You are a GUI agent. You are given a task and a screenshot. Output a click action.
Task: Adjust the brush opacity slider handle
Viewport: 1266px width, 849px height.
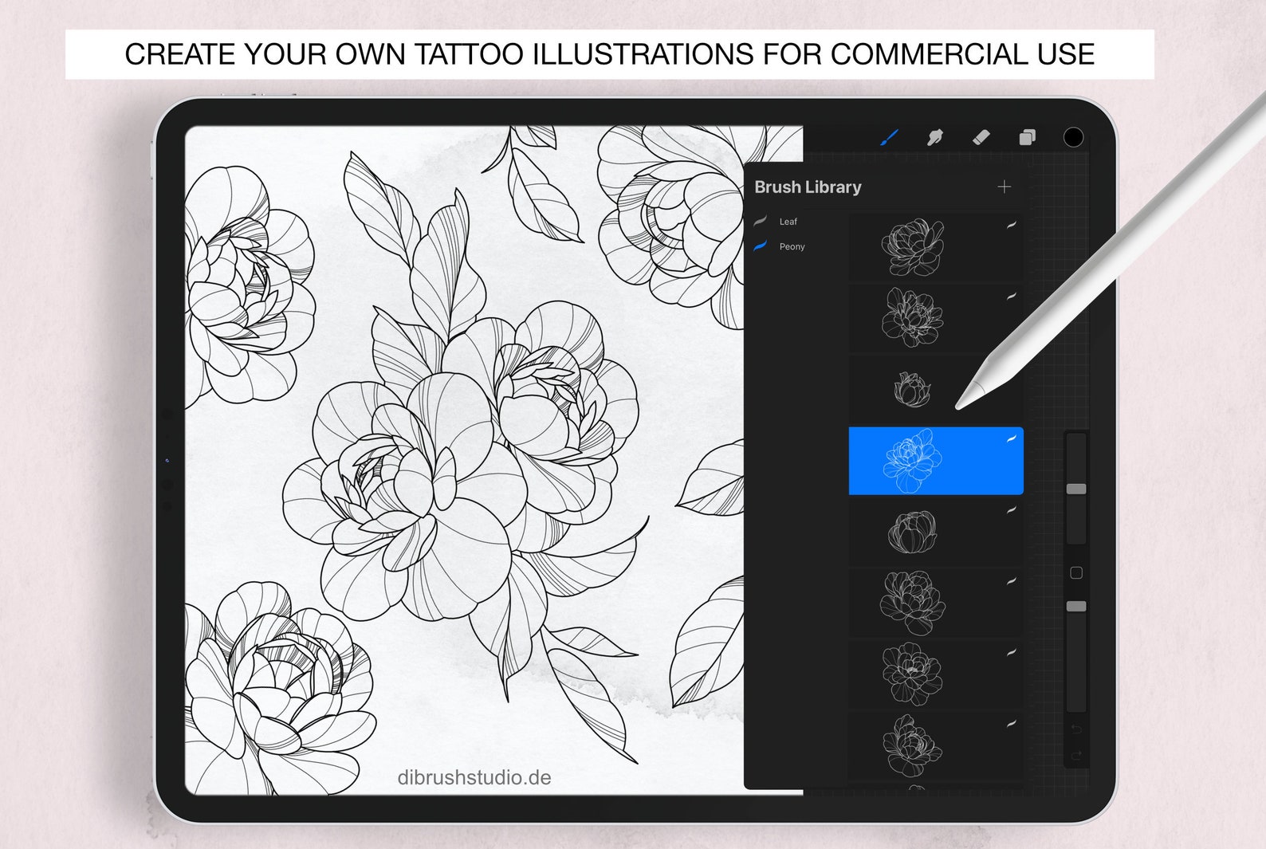click(1076, 607)
